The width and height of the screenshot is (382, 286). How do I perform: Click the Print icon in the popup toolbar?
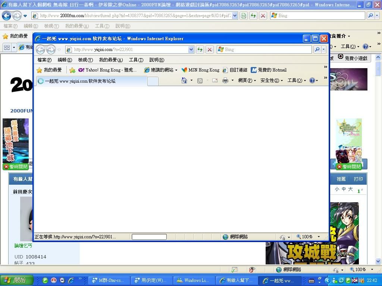pos(225,80)
